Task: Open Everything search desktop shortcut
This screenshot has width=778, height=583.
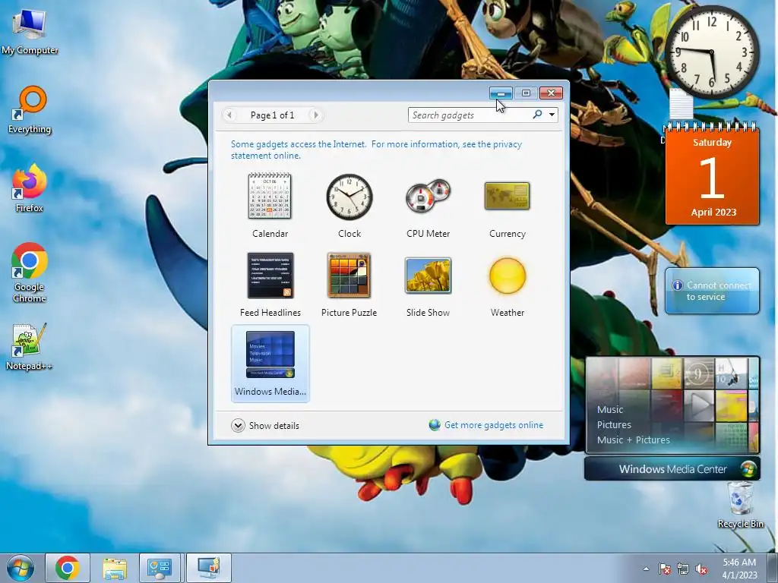Action: (x=30, y=110)
